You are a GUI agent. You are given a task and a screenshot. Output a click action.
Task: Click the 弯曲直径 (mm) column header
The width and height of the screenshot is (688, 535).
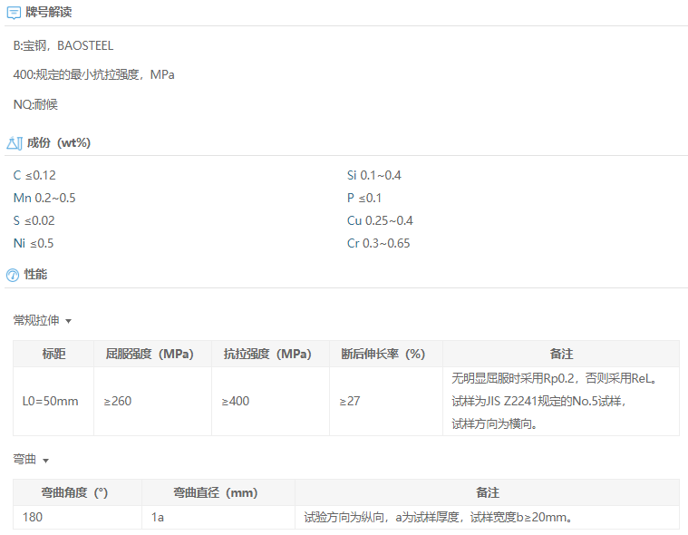point(218,493)
